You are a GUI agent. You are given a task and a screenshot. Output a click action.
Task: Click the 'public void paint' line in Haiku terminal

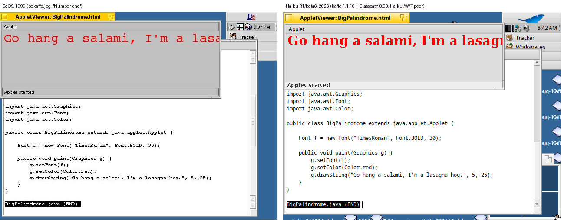pos(346,153)
